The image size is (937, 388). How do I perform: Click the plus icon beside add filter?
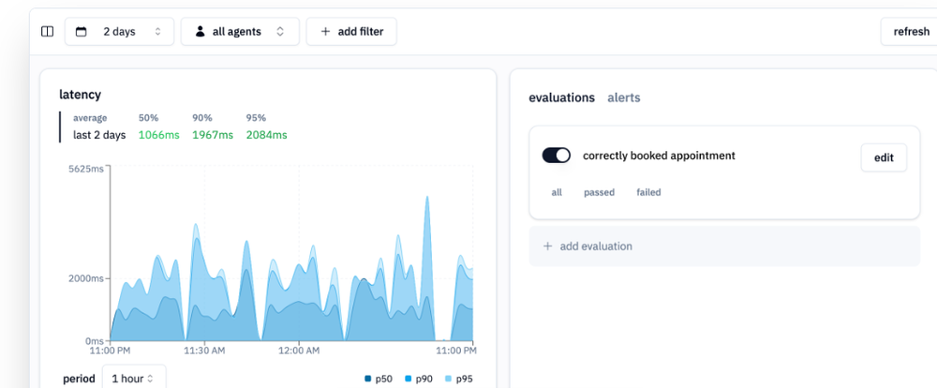pos(325,32)
